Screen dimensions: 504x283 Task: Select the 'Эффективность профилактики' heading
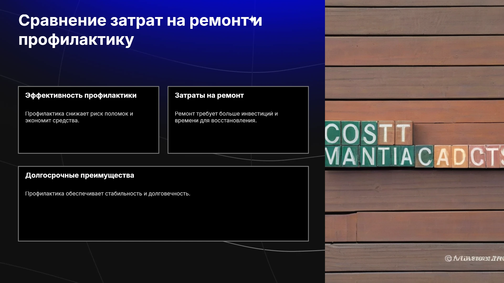[x=81, y=95]
